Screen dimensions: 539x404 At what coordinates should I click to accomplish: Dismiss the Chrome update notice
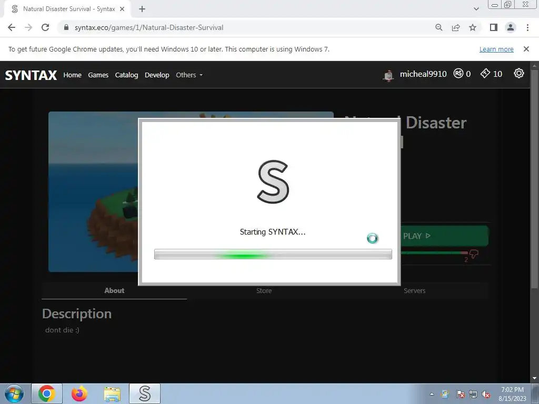pyautogui.click(x=526, y=49)
